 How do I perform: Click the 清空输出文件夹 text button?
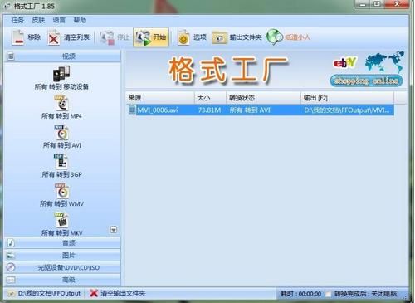(123, 293)
